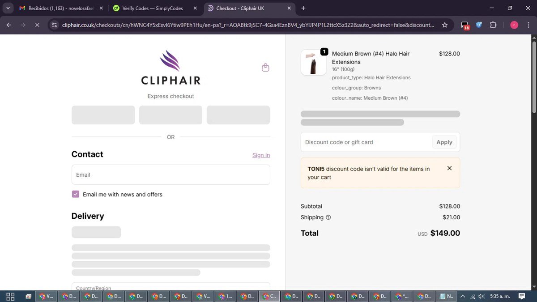Click the Shipping help question icon
Screen dimensions: 537x302
[x=328, y=217]
